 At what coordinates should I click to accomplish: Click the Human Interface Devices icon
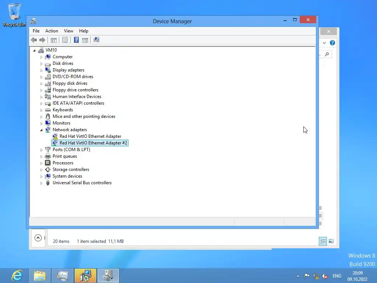pyautogui.click(x=48, y=97)
